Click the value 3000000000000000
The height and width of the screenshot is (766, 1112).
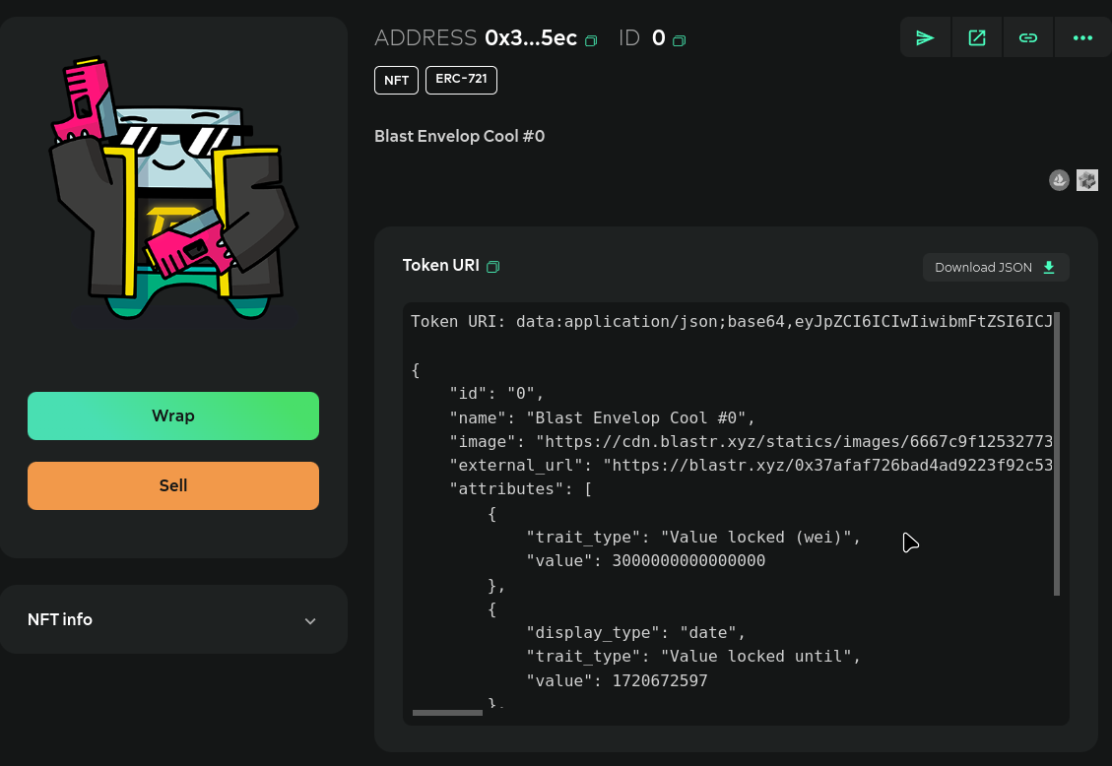pos(688,560)
